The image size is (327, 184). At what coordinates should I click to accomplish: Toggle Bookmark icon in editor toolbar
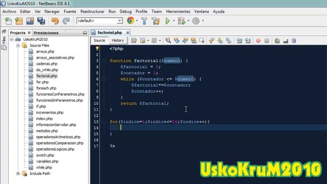pos(228,40)
